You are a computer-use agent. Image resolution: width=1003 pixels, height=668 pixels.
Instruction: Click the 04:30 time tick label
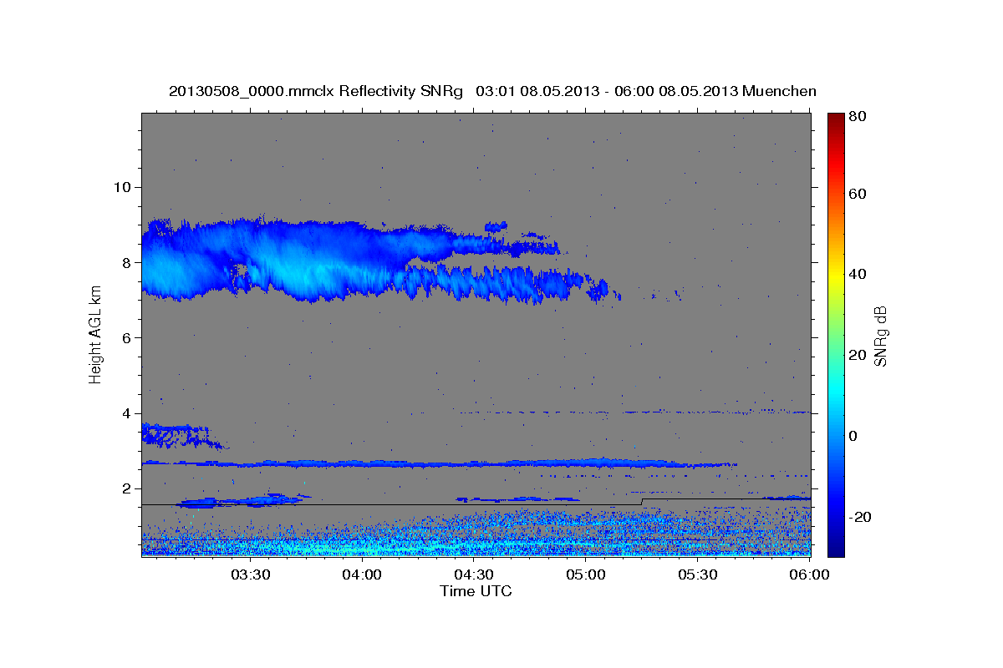[x=474, y=574]
